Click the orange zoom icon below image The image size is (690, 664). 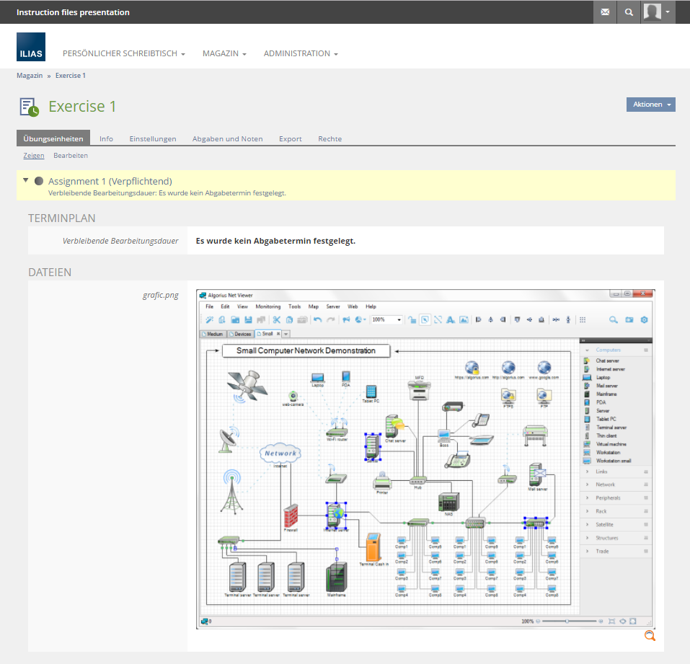pyautogui.click(x=650, y=635)
